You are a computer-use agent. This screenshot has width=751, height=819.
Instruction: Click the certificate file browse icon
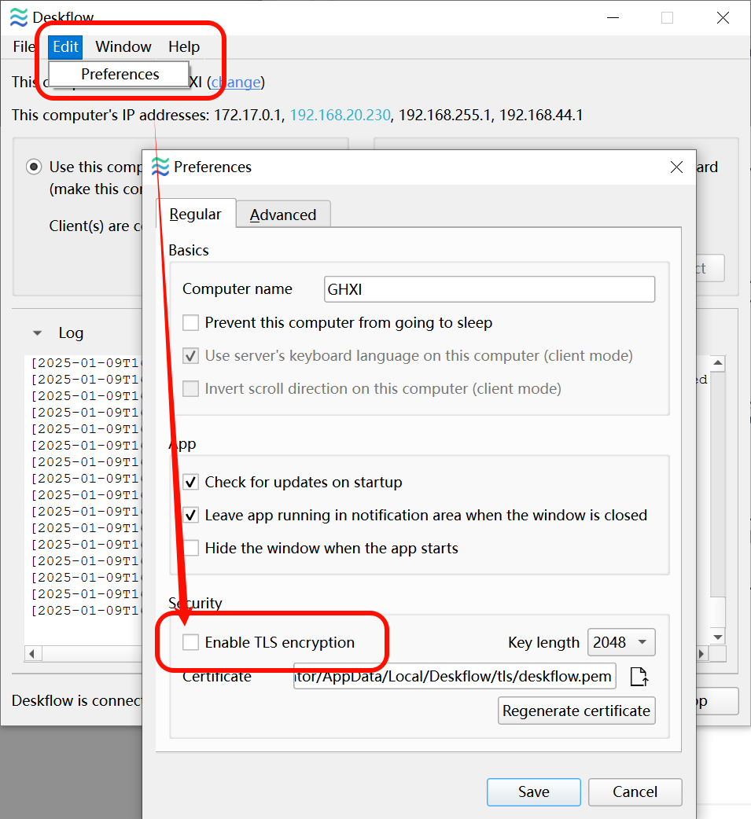pyautogui.click(x=639, y=677)
